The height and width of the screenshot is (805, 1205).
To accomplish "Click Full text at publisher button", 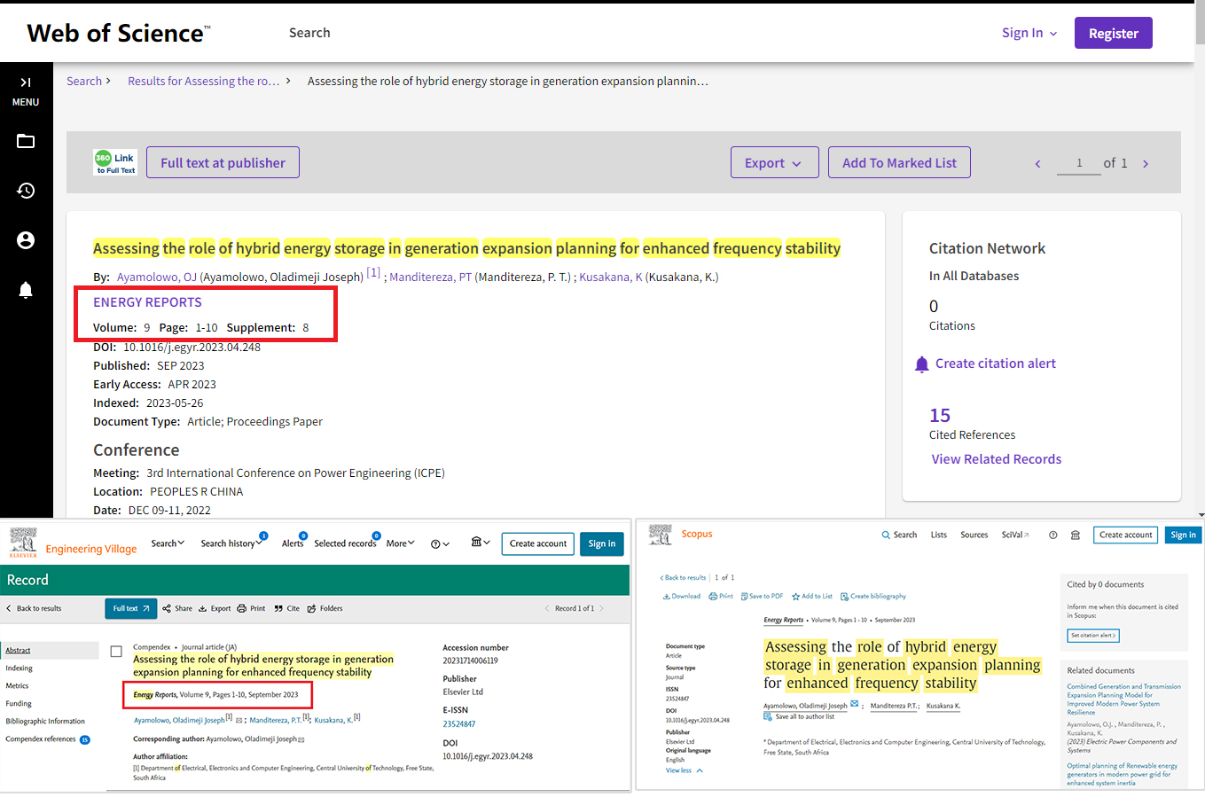I will click(x=223, y=162).
